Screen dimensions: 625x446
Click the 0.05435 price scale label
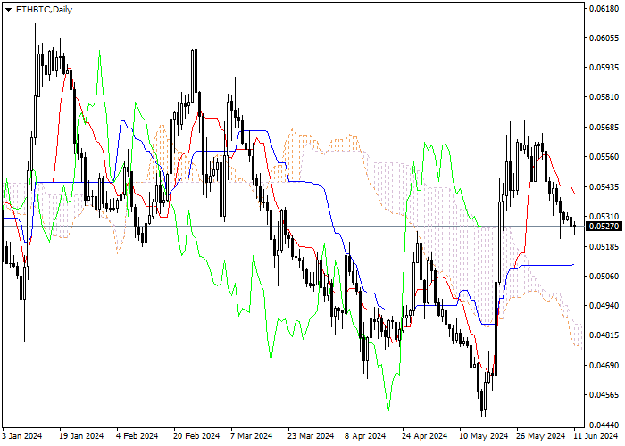click(x=604, y=186)
